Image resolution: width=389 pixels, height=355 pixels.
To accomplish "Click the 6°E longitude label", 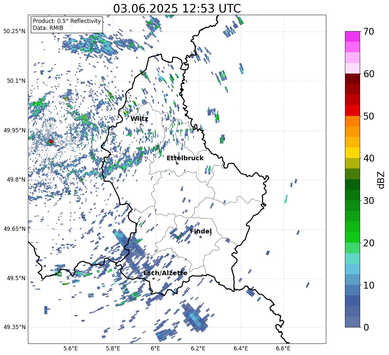I will [x=155, y=348].
